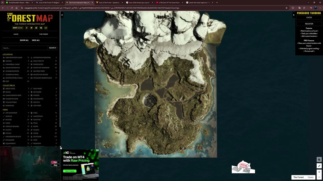The image size is (323, 181).
Task: Click the Login button
Action: (309, 18)
